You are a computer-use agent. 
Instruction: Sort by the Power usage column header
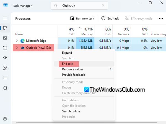pyautogui.click(x=158, y=31)
